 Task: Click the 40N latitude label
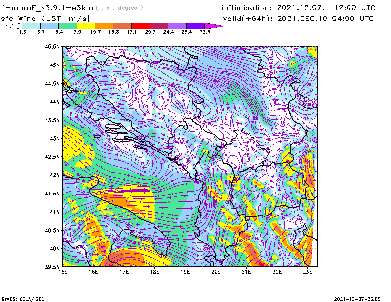tap(55, 249)
